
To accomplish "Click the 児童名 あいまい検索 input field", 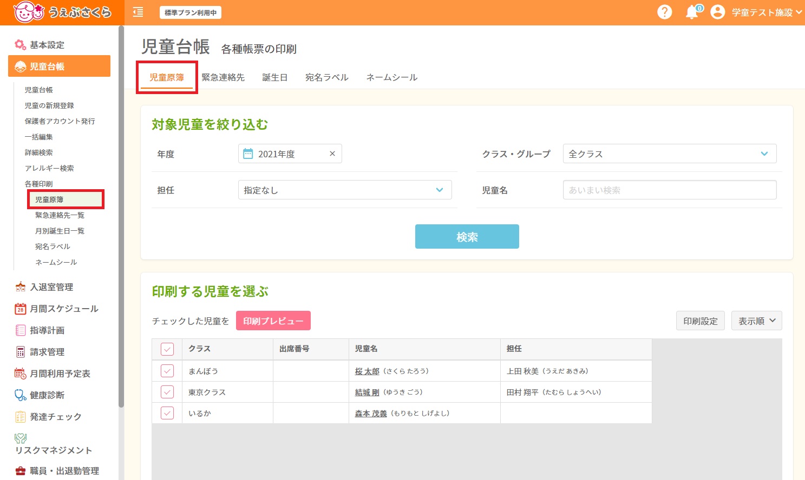I will click(670, 190).
